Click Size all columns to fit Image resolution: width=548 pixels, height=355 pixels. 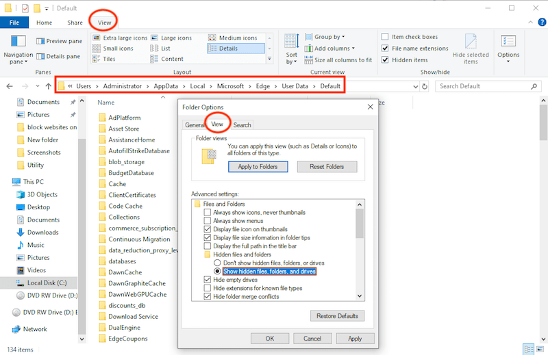point(338,60)
